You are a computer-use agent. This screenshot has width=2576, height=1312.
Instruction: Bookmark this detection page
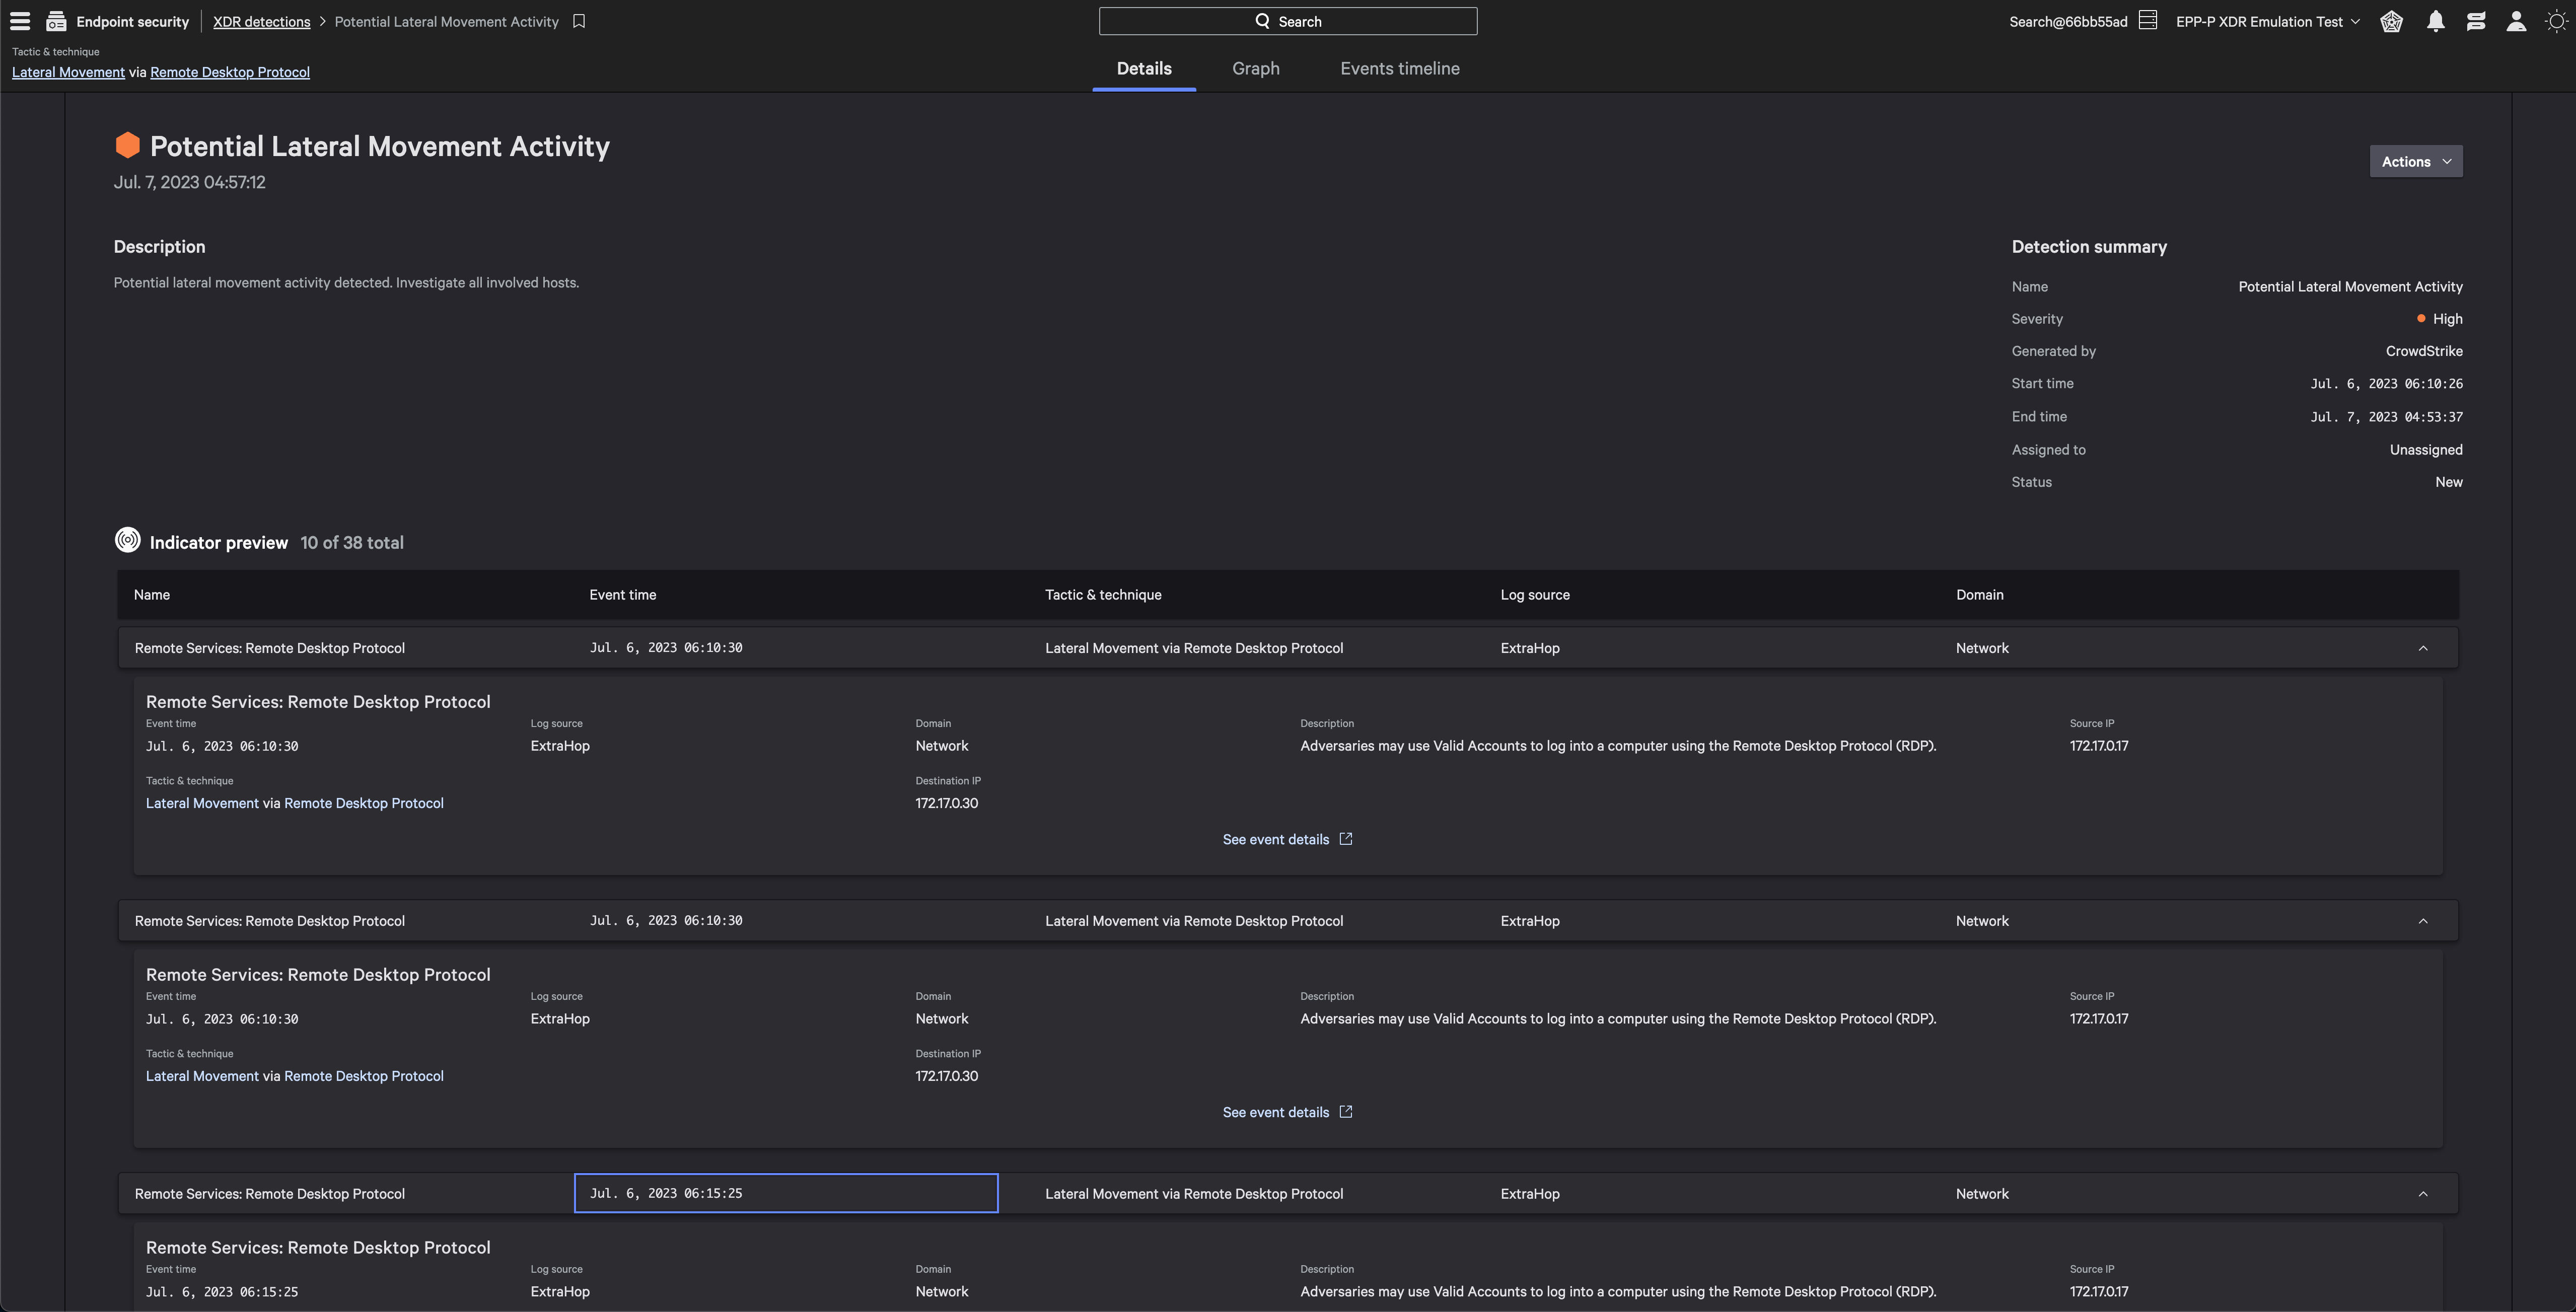579,21
